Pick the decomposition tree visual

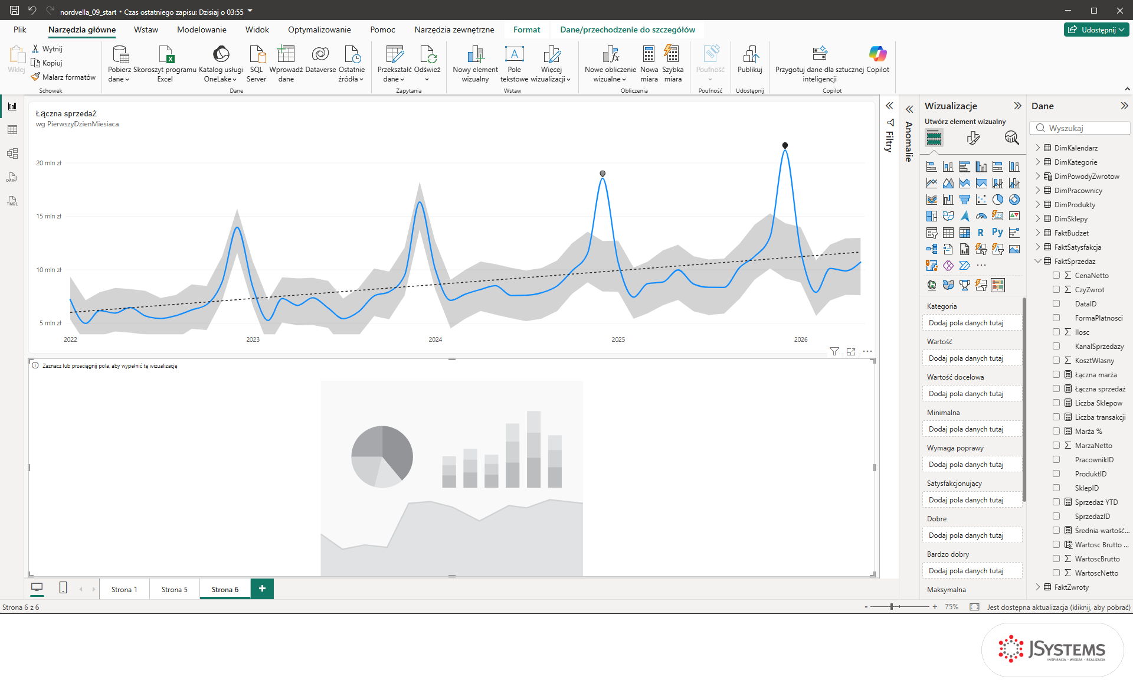coord(931,249)
